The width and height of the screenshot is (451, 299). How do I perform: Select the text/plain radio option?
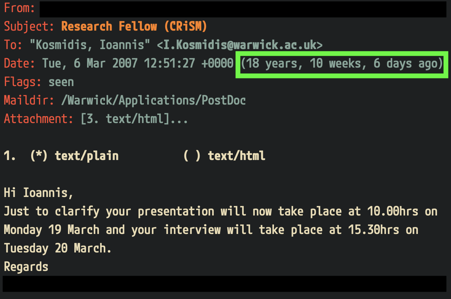(x=39, y=156)
